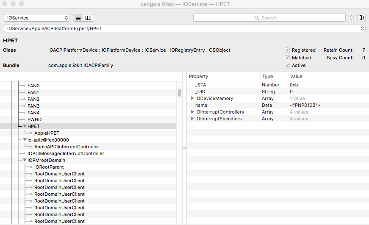This screenshot has width=369, height=225.
Task: Click the com.apple.iokit.IOACPIFamily bundle text
Action: tap(81, 65)
